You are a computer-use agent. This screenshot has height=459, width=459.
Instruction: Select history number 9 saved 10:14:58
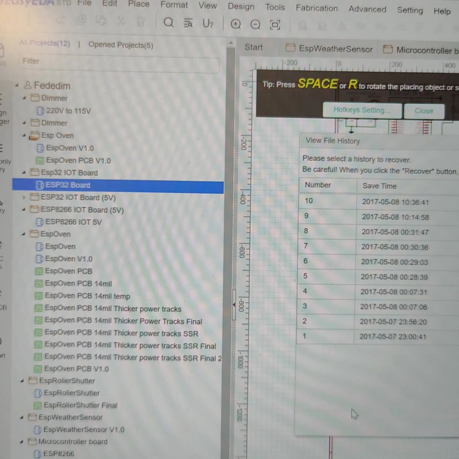click(379, 217)
